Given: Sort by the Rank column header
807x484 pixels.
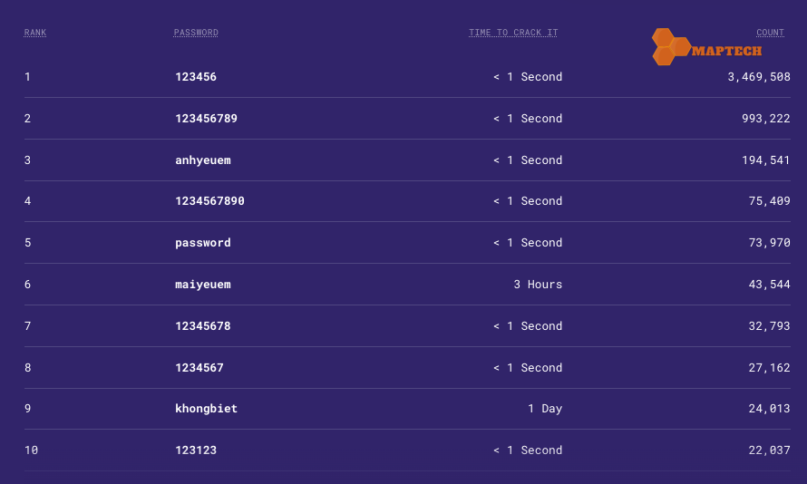Looking at the screenshot, I should click(x=35, y=33).
